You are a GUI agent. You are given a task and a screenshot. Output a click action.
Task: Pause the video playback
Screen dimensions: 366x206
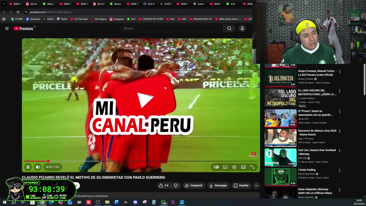pyautogui.click(x=28, y=167)
